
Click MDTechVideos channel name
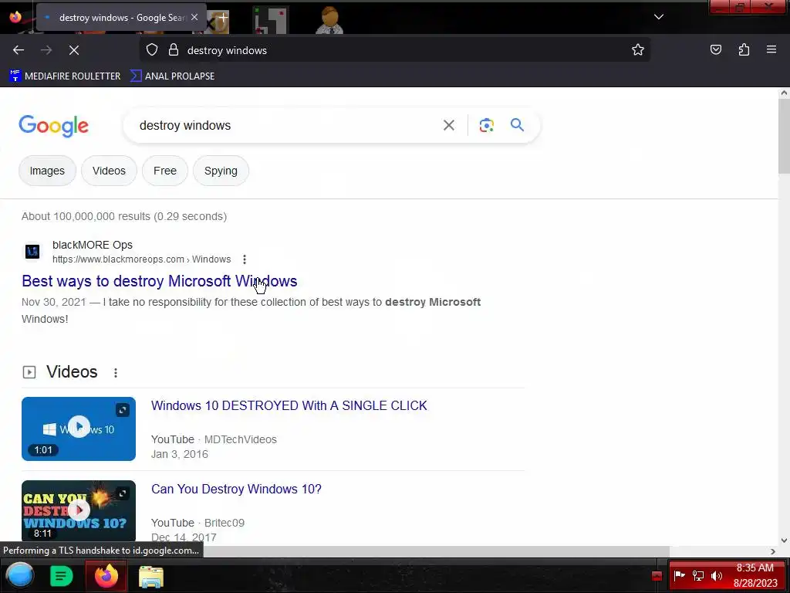point(241,439)
